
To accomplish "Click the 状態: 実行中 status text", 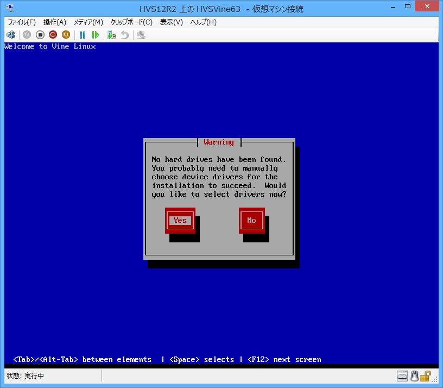I will [x=25, y=376].
